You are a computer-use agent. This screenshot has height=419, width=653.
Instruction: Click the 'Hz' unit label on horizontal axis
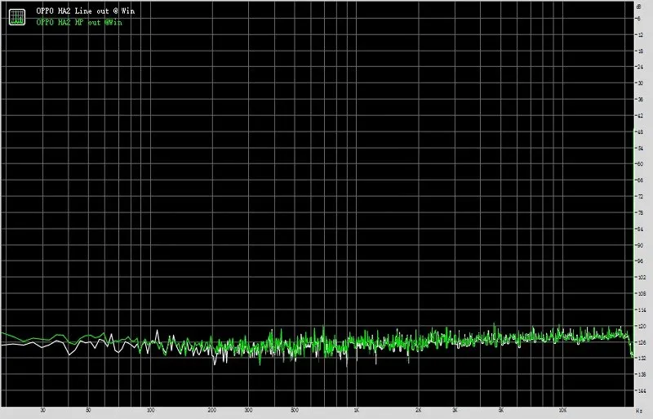(639, 411)
